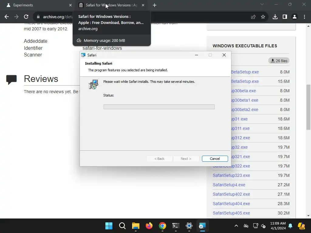Open the file ending in p321.exe
This screenshot has height=233, width=311.
tap(241, 157)
